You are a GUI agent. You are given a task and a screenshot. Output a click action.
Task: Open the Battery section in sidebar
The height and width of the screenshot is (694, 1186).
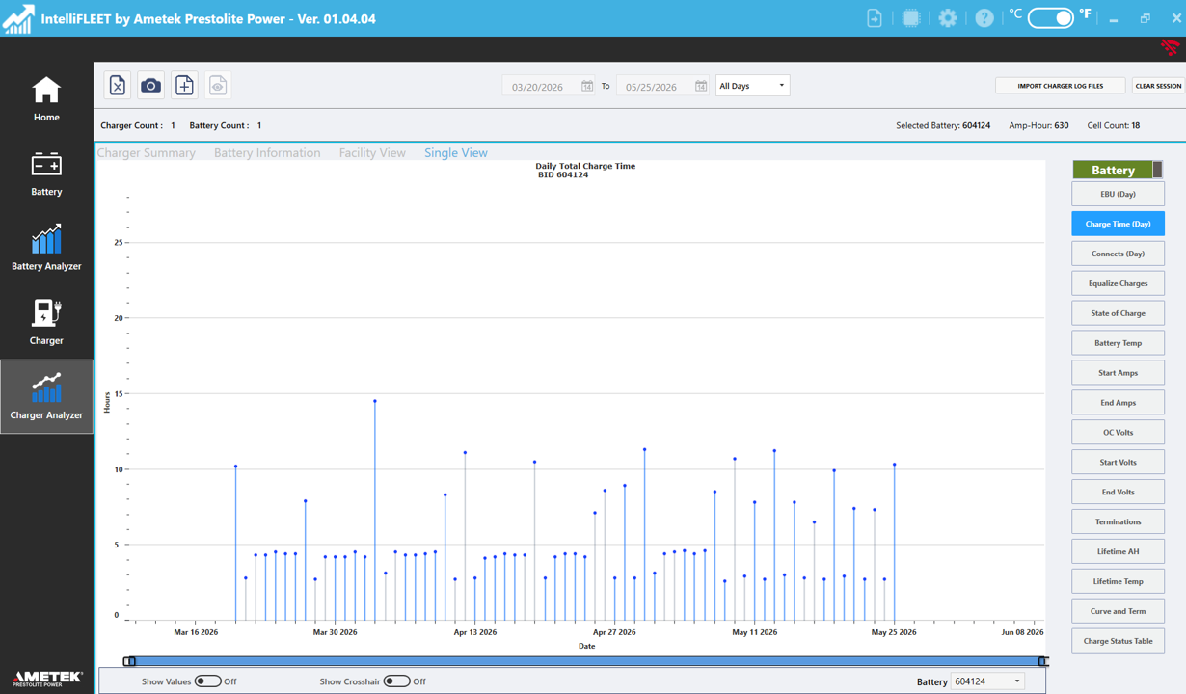[x=46, y=173]
